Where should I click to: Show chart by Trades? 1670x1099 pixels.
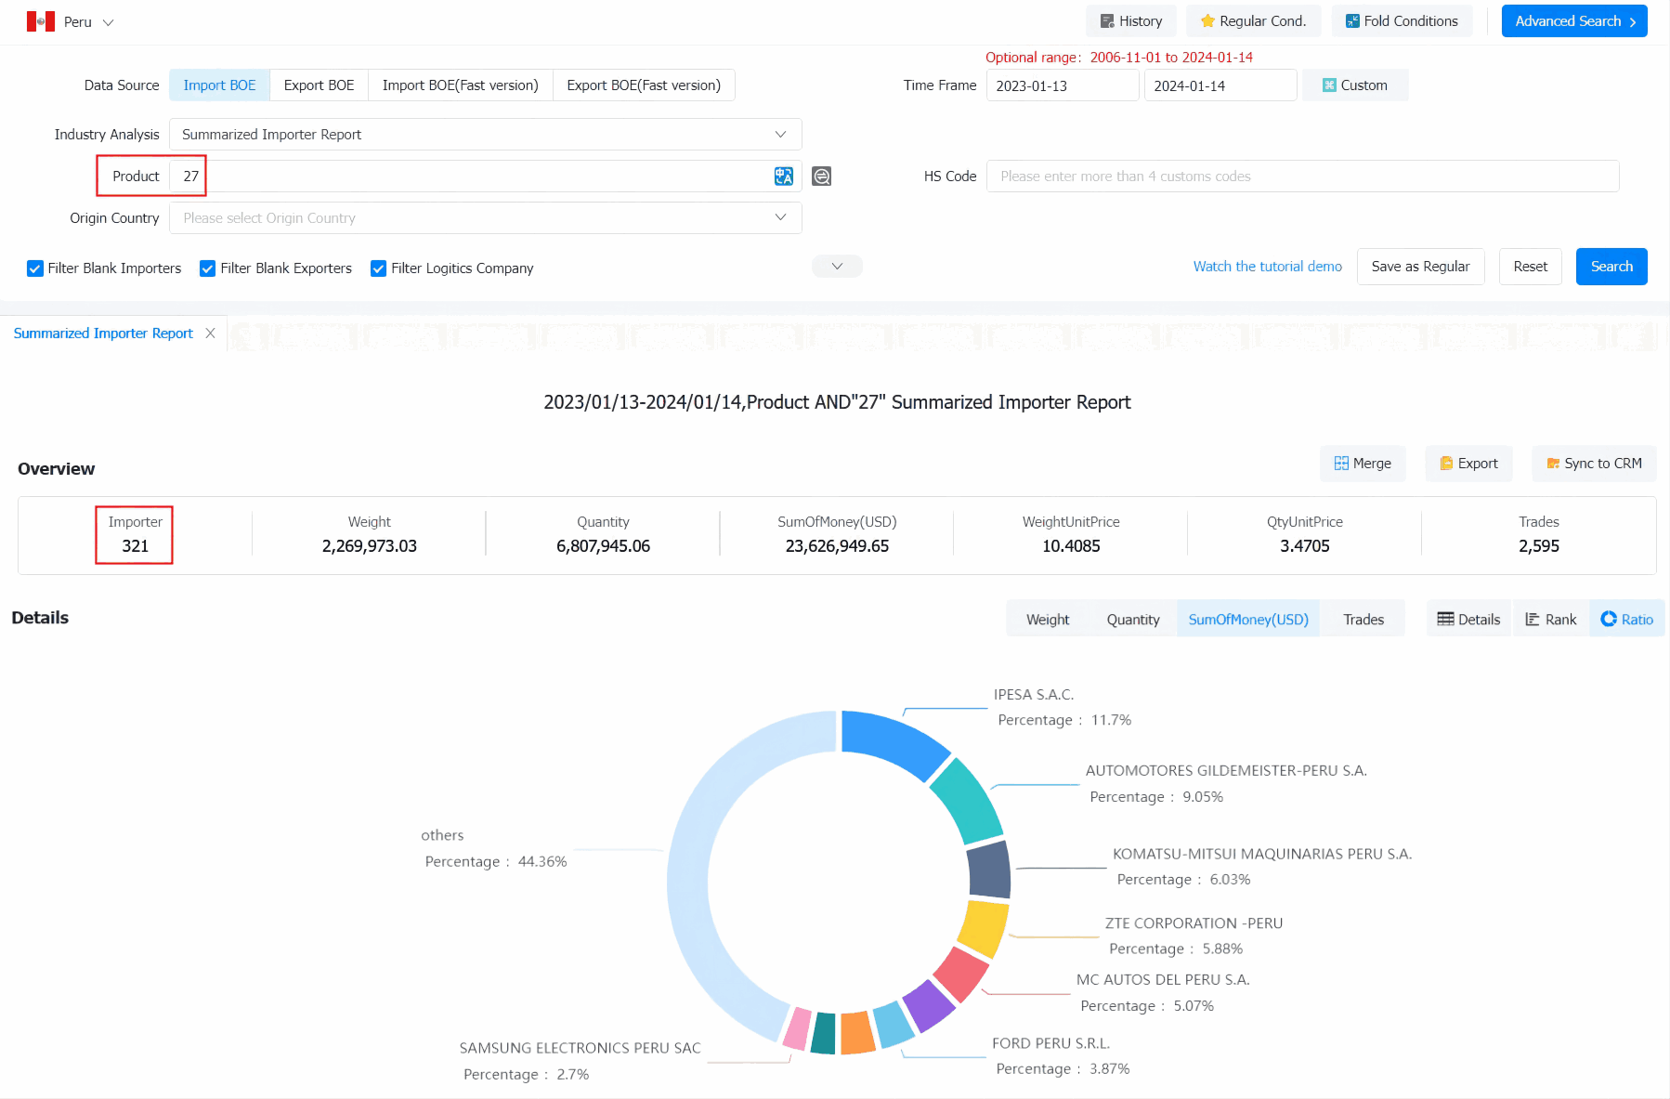point(1363,620)
